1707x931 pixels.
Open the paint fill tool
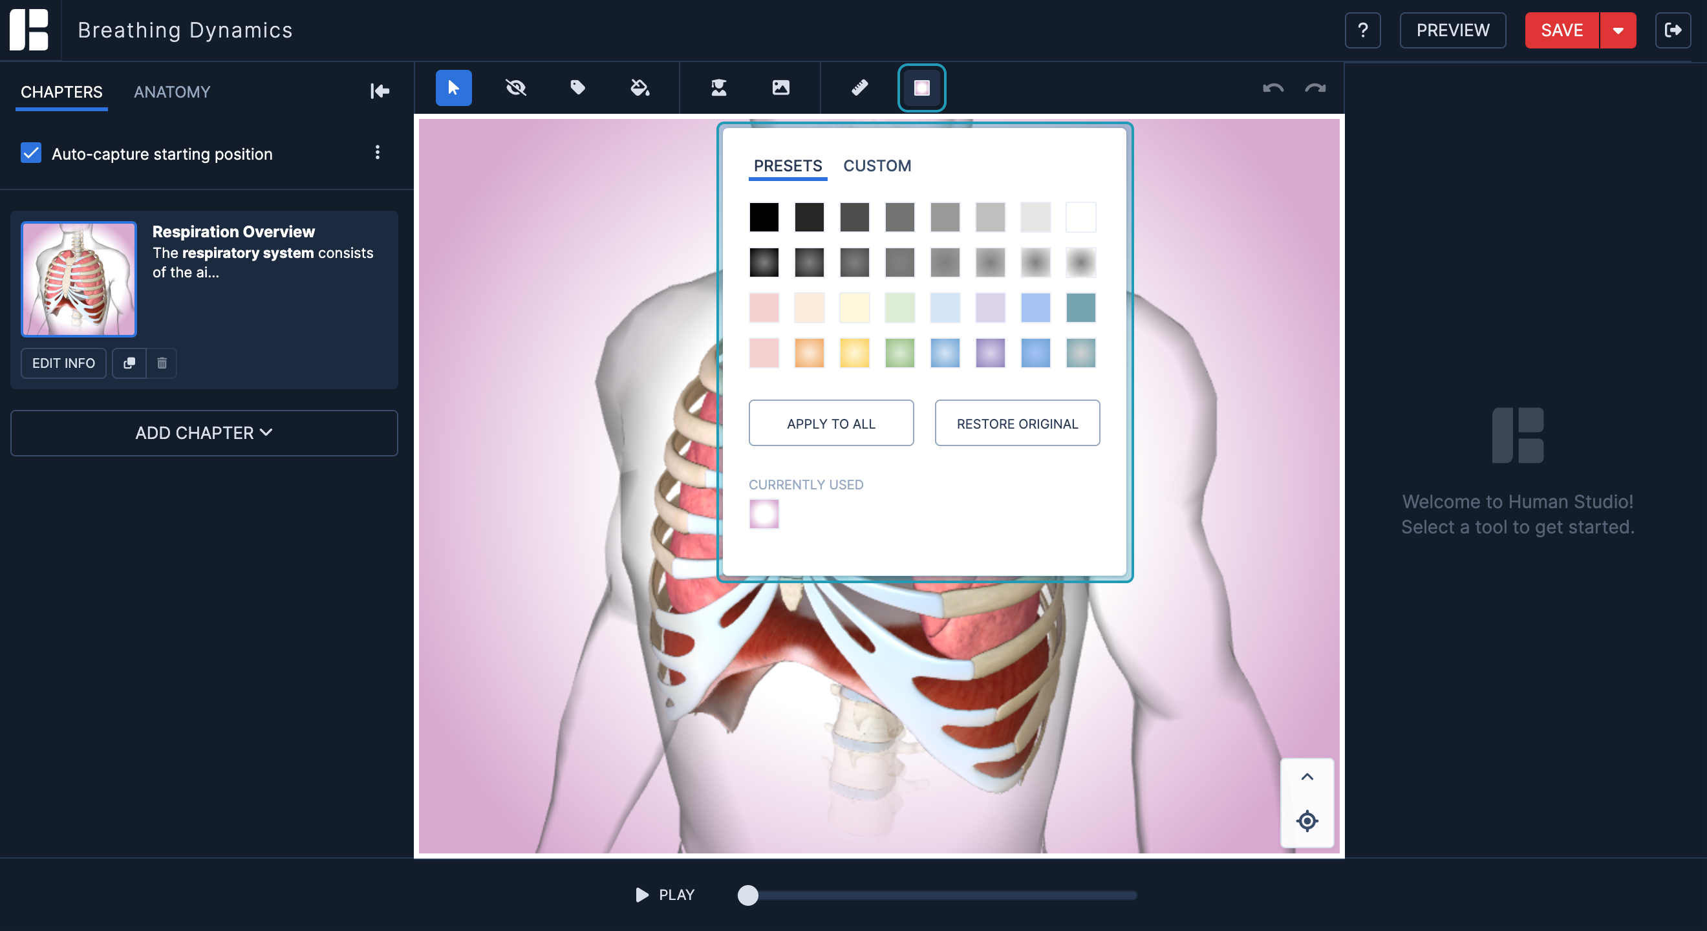tap(638, 87)
